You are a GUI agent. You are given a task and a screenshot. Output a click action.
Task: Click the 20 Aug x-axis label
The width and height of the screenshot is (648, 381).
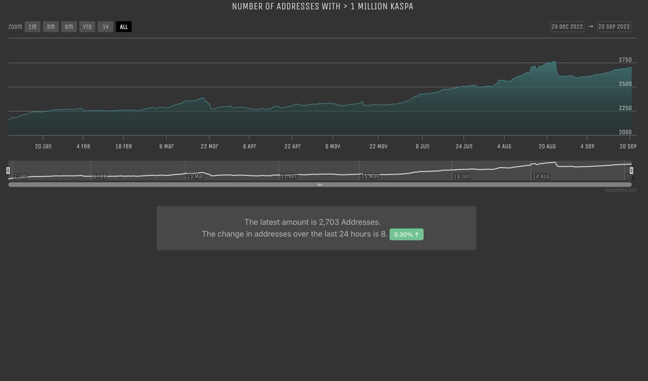[547, 146]
